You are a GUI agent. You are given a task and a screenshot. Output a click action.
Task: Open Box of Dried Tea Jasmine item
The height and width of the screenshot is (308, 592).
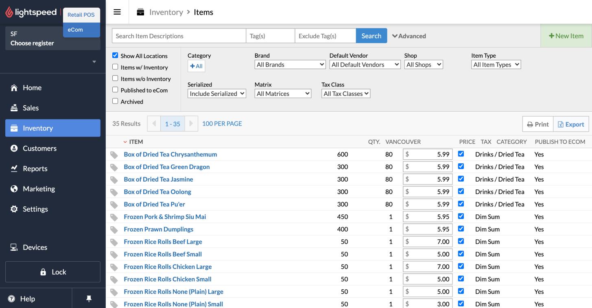point(158,179)
